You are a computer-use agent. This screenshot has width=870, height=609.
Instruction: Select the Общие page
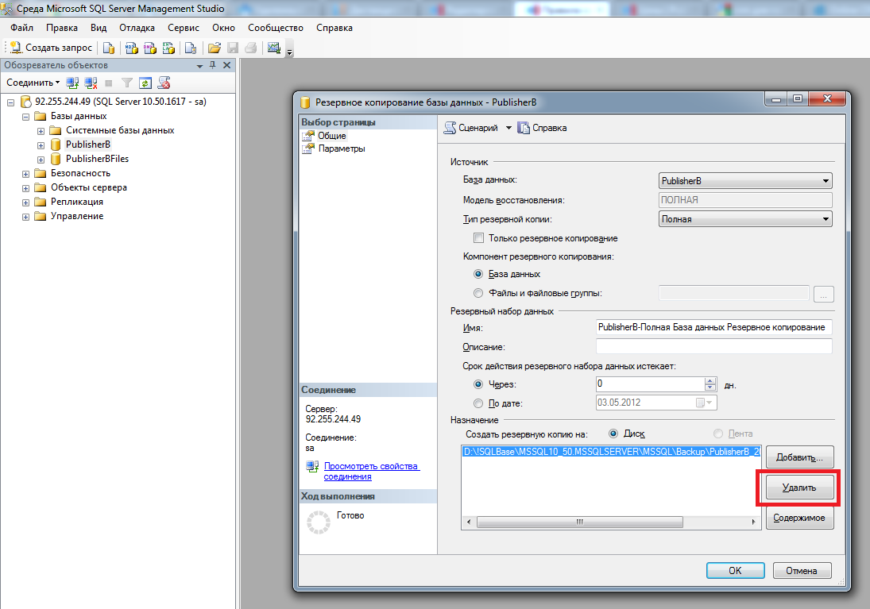pyautogui.click(x=332, y=135)
